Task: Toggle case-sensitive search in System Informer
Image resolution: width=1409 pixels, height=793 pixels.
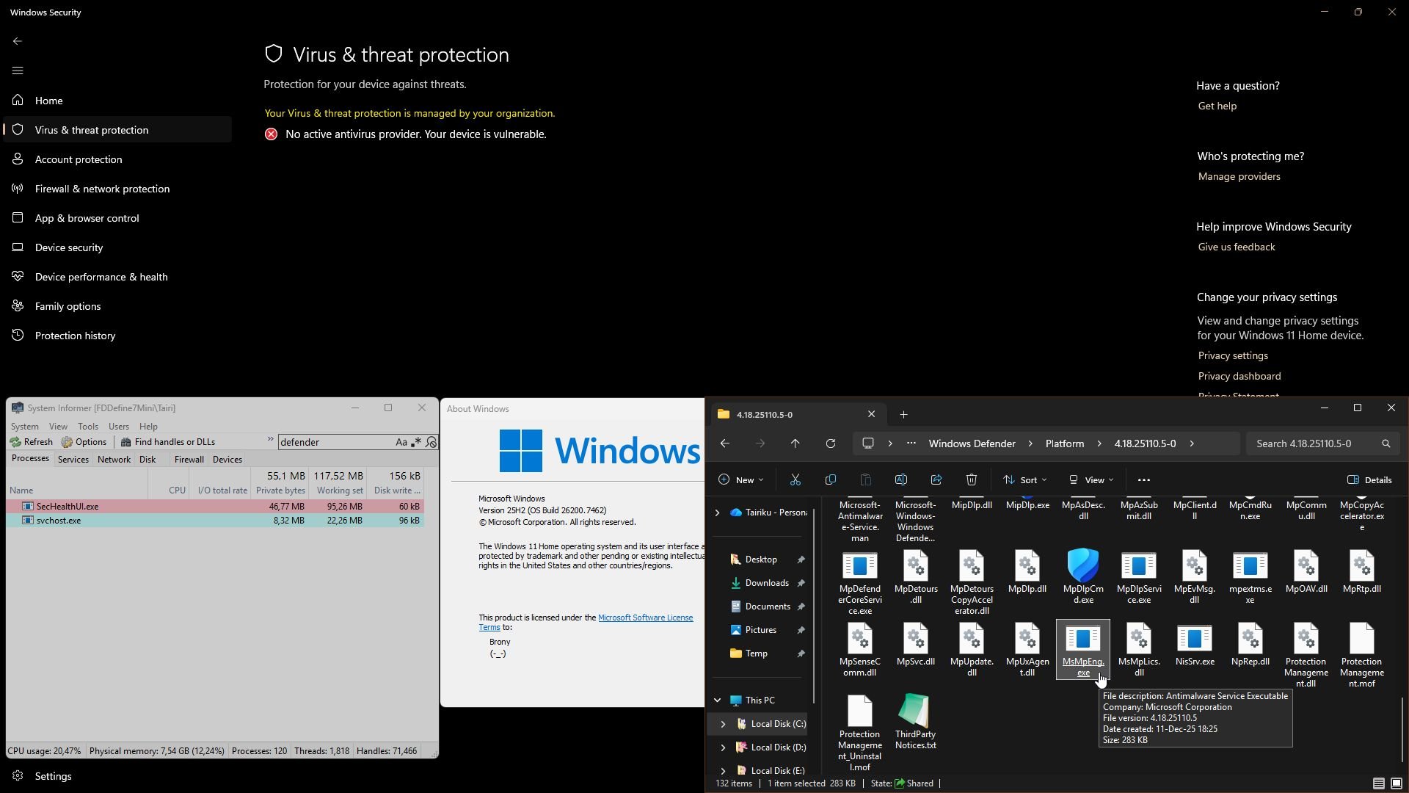Action: click(401, 442)
